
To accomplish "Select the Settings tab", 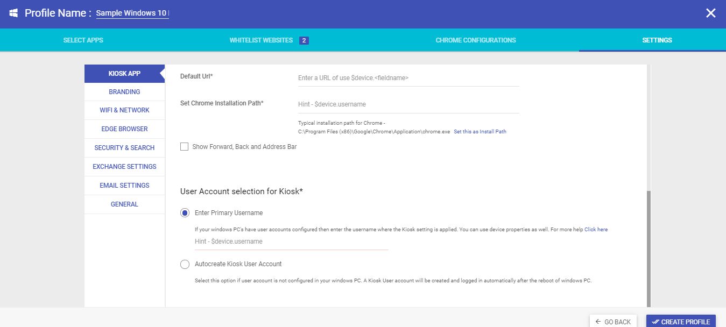I will click(x=657, y=40).
